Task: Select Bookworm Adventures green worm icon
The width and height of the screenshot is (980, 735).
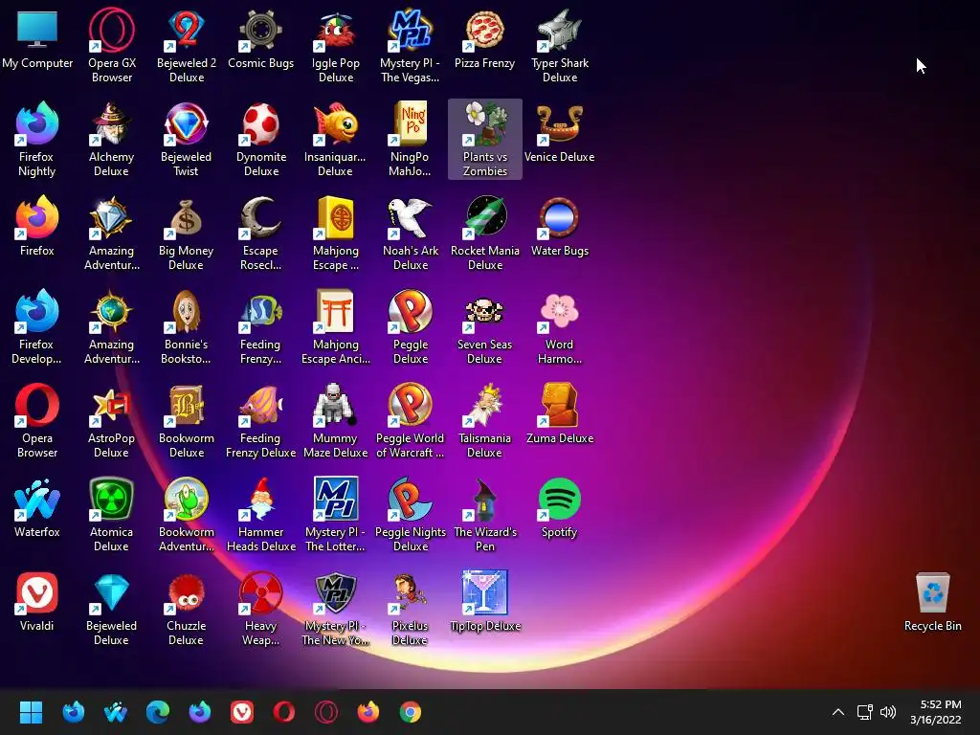Action: point(187,514)
